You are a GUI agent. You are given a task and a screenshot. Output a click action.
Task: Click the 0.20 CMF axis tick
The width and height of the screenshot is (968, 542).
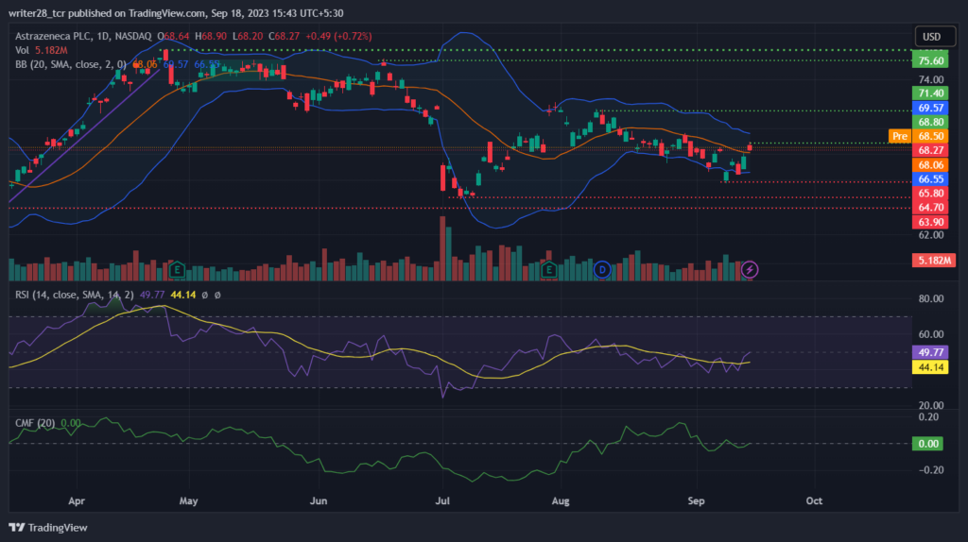pyautogui.click(x=928, y=416)
